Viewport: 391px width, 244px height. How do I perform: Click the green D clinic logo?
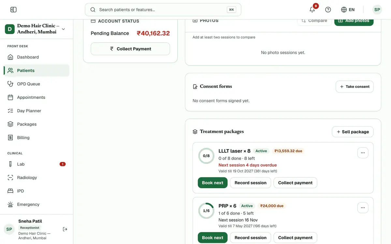coord(10,29)
